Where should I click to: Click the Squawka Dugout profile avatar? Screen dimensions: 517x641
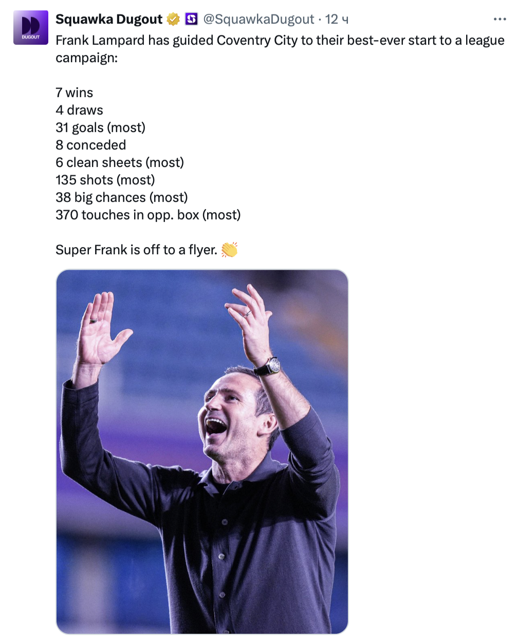point(30,28)
